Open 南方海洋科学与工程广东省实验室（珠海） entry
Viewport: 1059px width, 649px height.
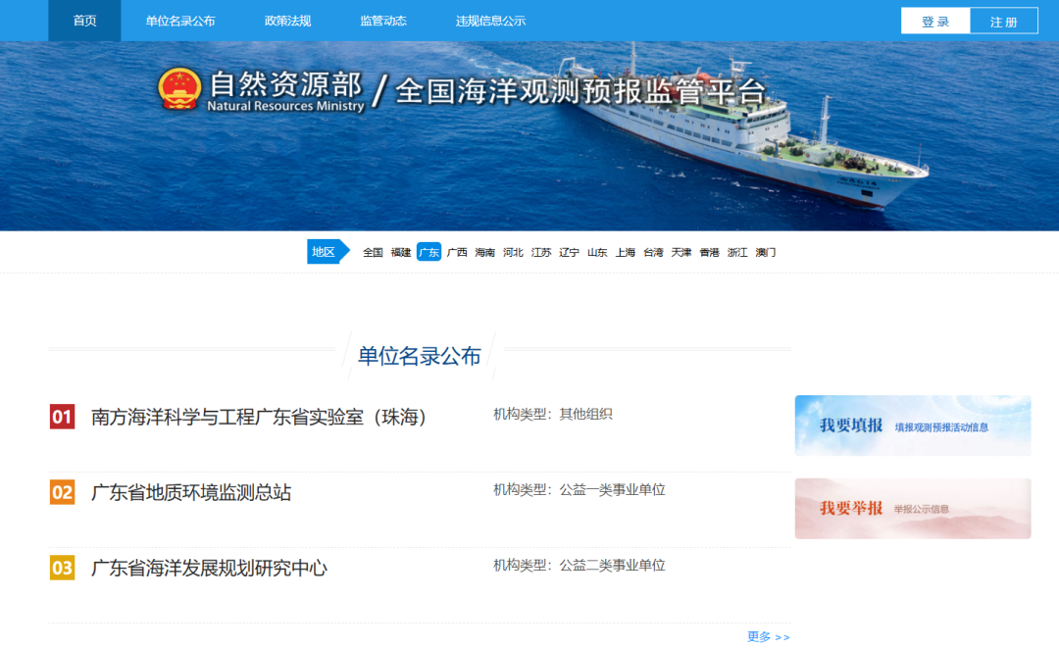(x=259, y=418)
